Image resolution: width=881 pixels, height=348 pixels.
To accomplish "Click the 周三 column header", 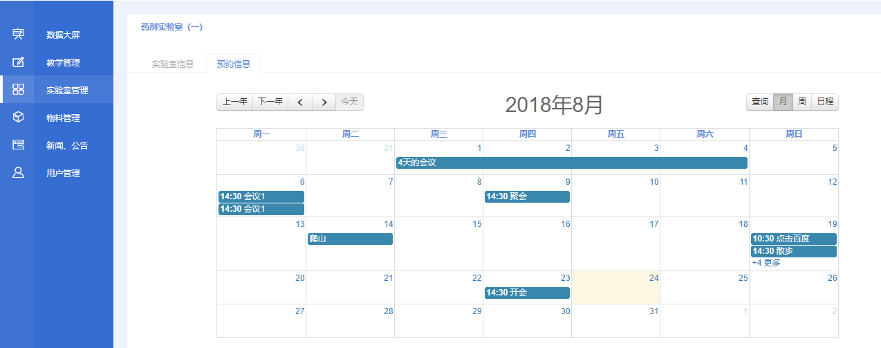I will (438, 134).
